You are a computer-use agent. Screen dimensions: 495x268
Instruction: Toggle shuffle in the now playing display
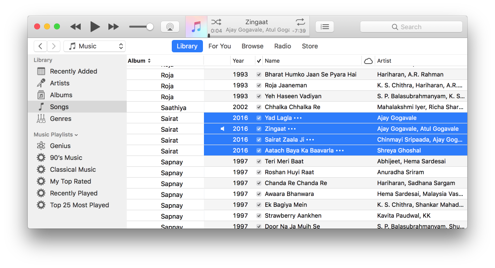(216, 22)
